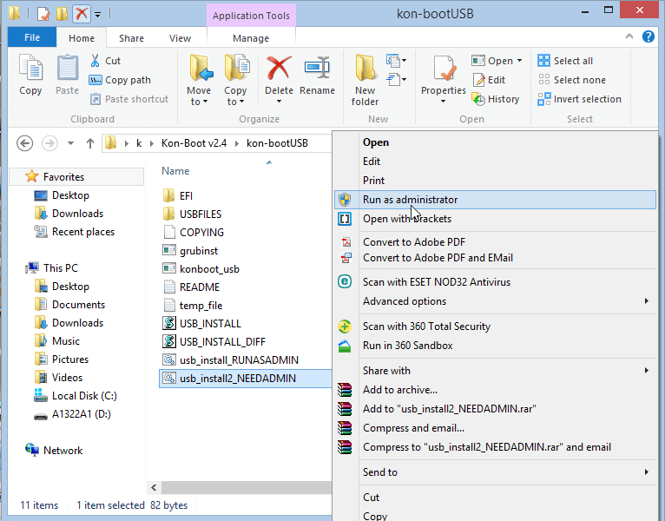
Task: Click the Forward navigation arrow
Action: click(49, 143)
